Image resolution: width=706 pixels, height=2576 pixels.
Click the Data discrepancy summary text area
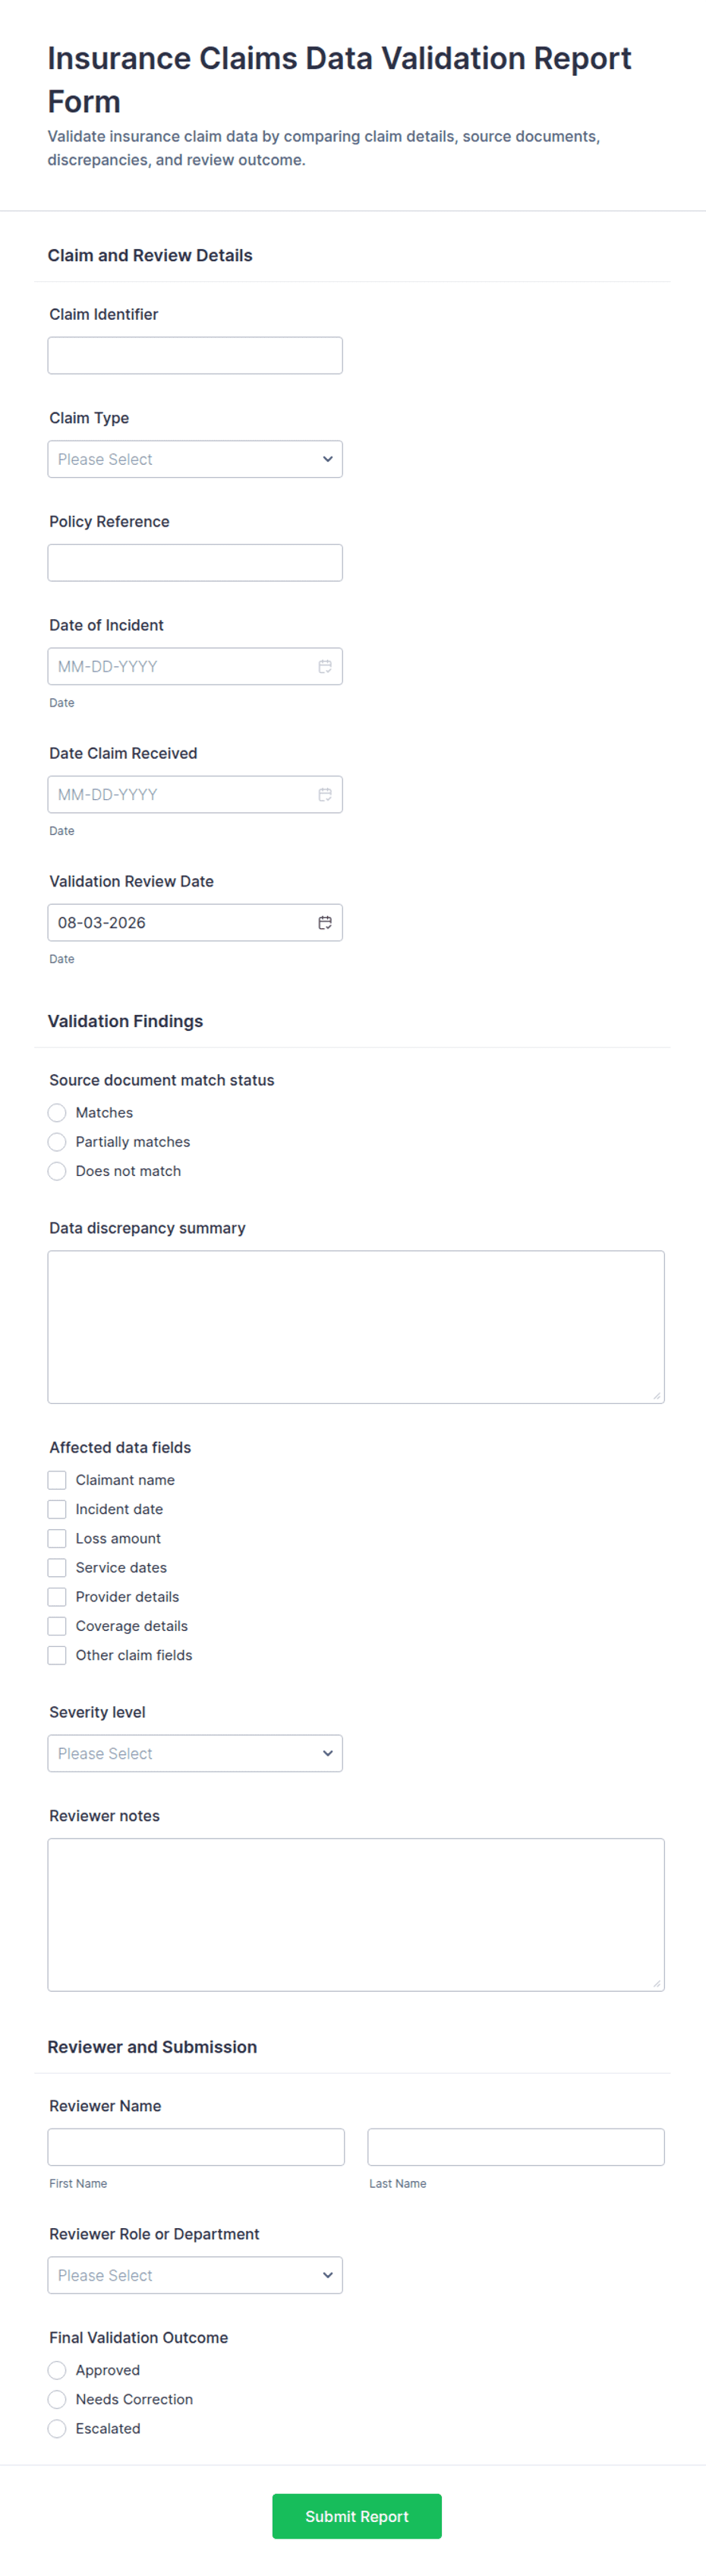356,1326
